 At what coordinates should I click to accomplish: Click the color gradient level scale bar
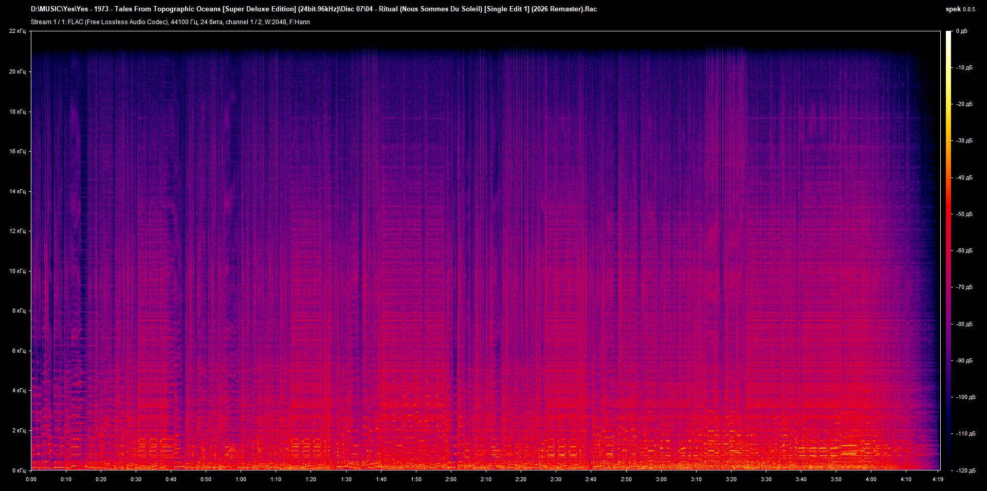click(x=949, y=251)
